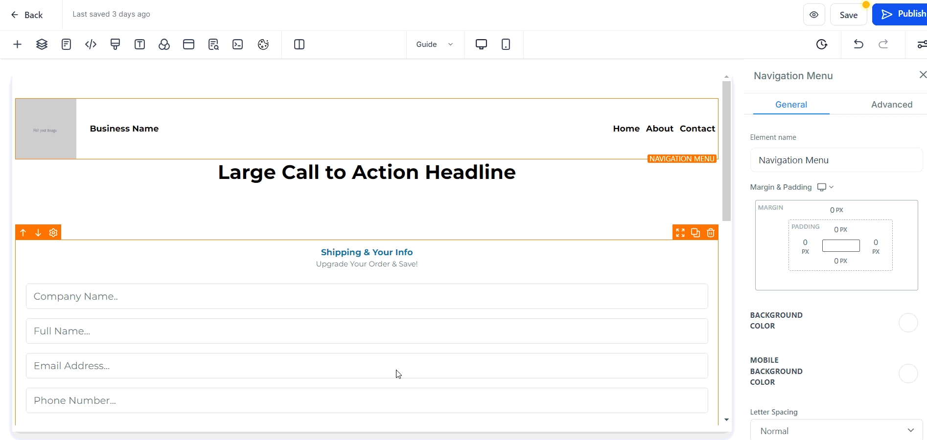Undo the last change
This screenshot has height=440, width=927.
858,44
